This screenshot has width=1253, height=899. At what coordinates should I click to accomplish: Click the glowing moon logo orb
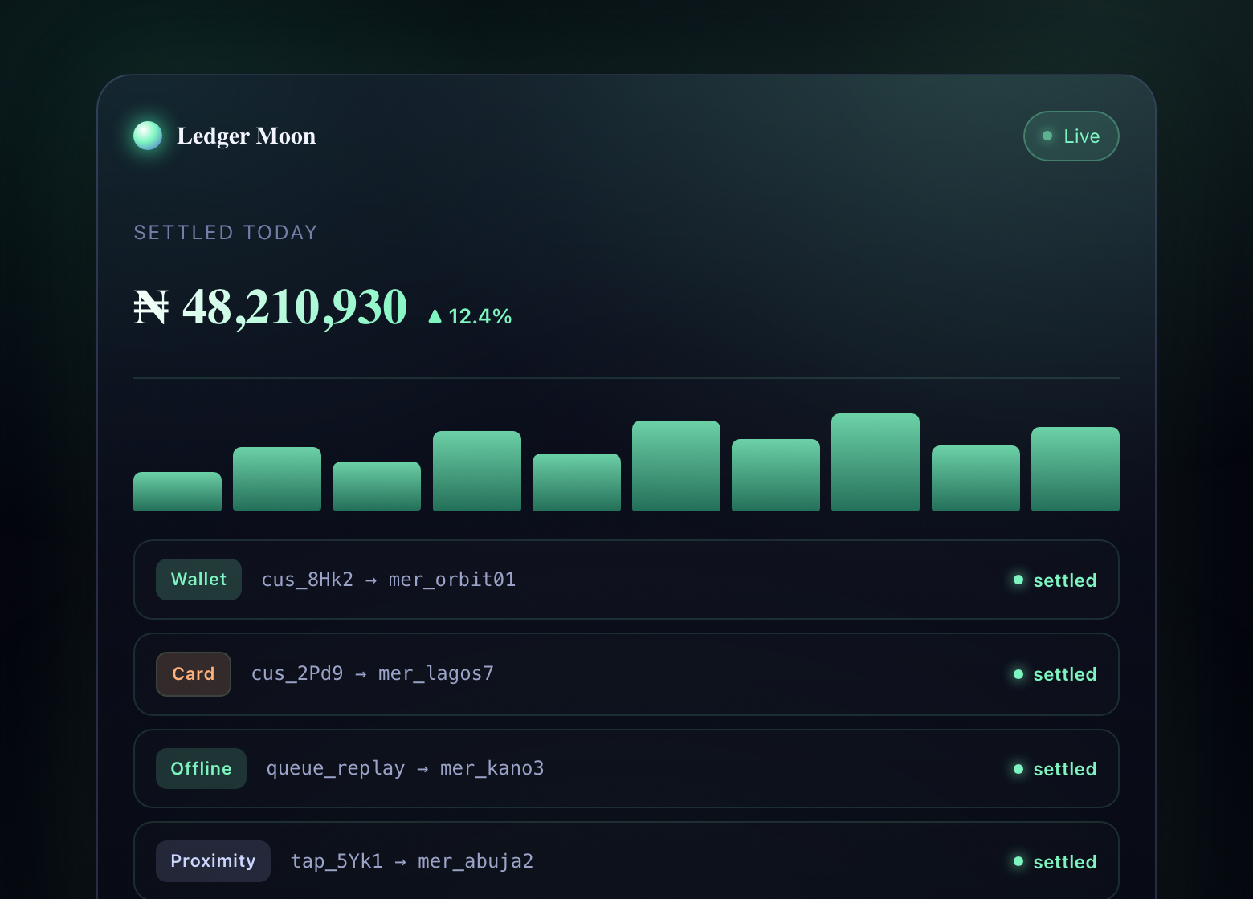tap(148, 136)
